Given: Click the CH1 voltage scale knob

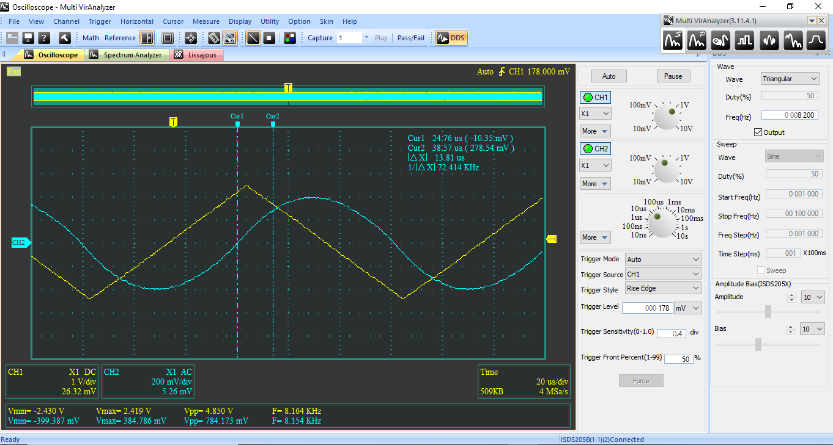Looking at the screenshot, I should pyautogui.click(x=666, y=115).
